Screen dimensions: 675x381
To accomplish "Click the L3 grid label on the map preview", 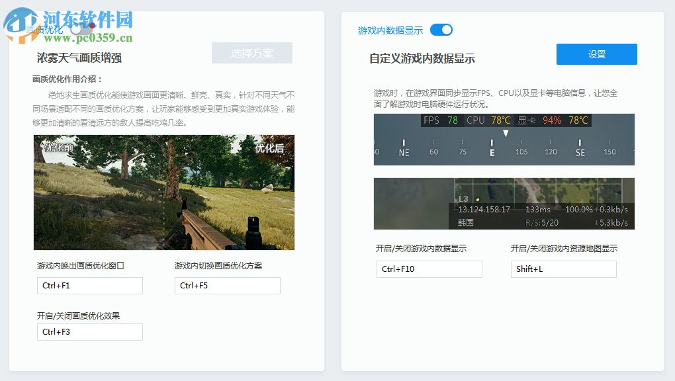I will (463, 198).
